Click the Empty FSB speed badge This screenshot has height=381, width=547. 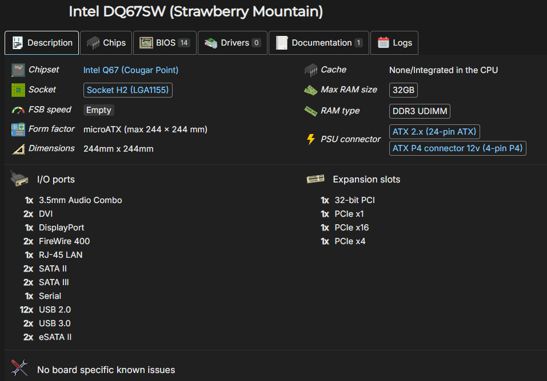(x=99, y=110)
